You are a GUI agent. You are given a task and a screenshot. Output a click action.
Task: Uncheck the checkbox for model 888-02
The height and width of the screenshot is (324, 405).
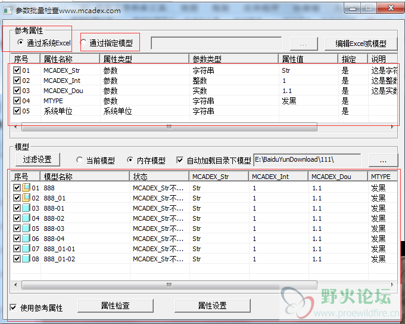click(17, 218)
